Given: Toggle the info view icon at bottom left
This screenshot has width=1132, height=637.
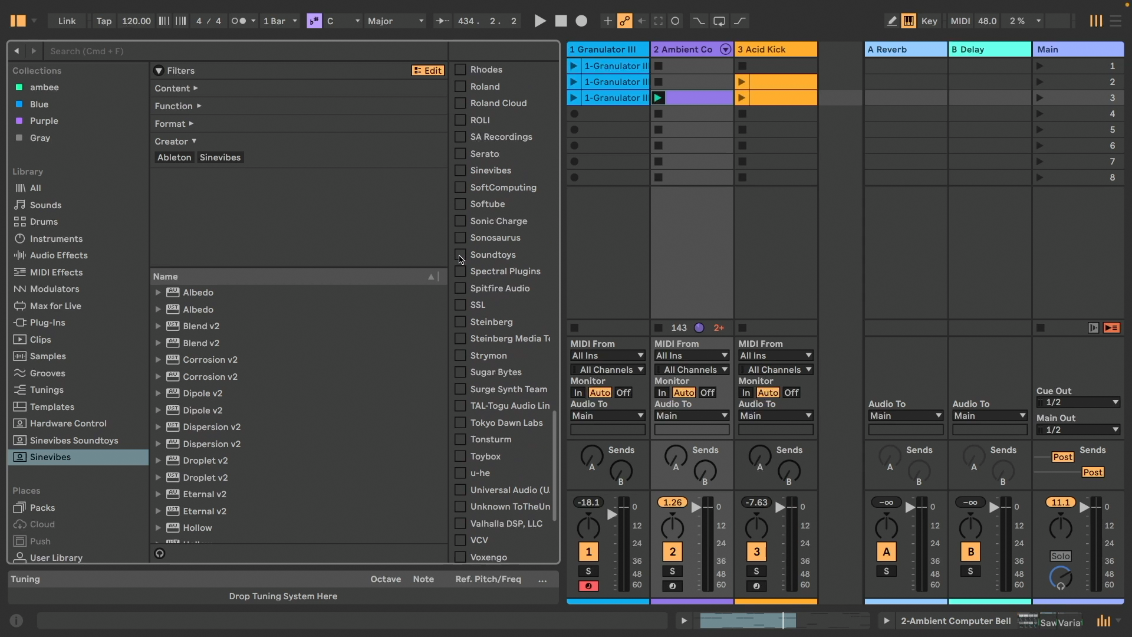Looking at the screenshot, I should pos(17,620).
